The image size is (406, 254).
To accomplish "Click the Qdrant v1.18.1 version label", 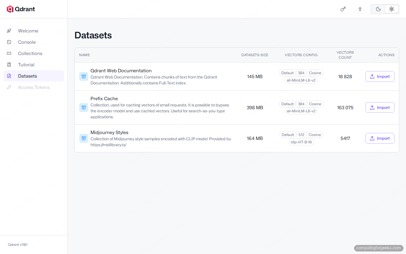I will (x=18, y=245).
